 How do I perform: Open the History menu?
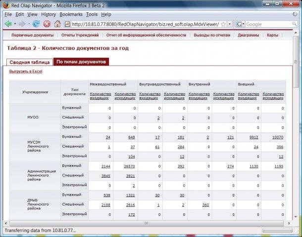[x=49, y=14]
